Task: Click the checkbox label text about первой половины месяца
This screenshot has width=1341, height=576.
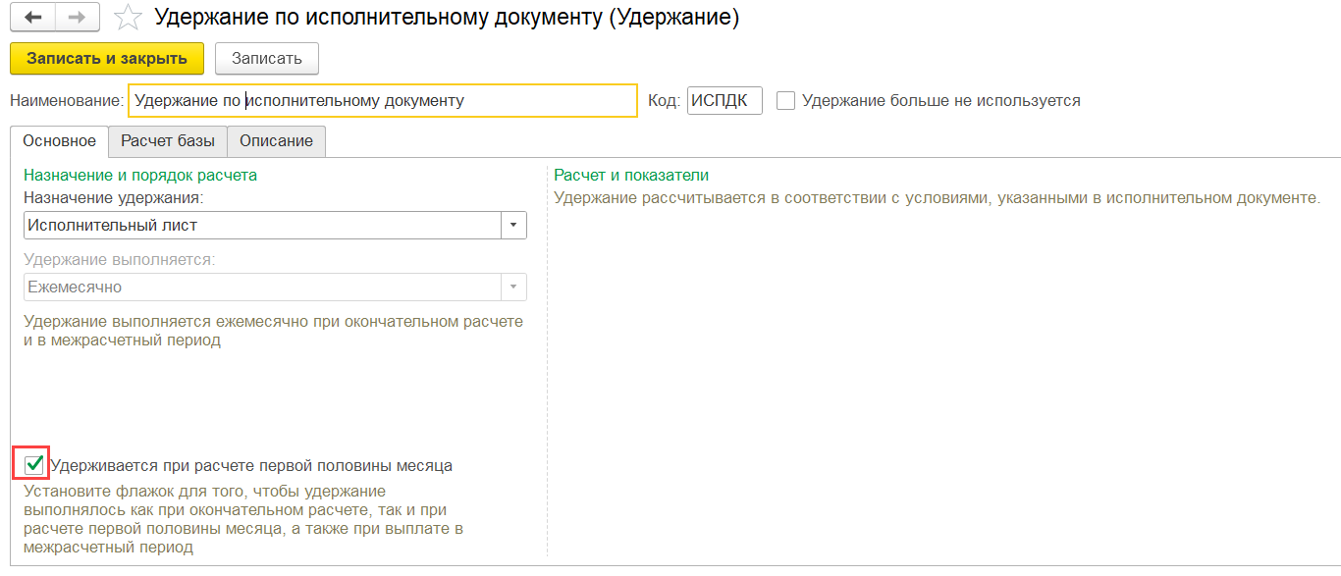Action: pos(251,465)
